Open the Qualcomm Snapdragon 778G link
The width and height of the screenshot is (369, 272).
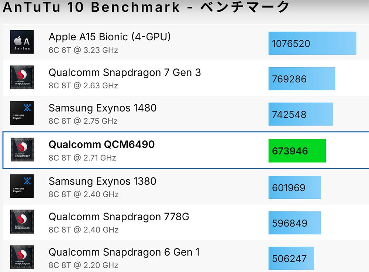point(119,217)
